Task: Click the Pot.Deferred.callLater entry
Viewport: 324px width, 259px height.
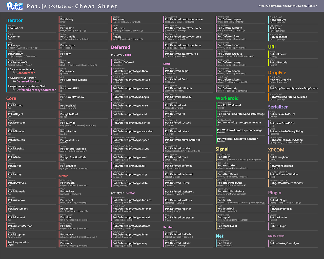Action: tap(189, 88)
